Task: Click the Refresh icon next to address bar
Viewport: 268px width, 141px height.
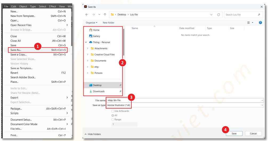Action: [x=218, y=15]
